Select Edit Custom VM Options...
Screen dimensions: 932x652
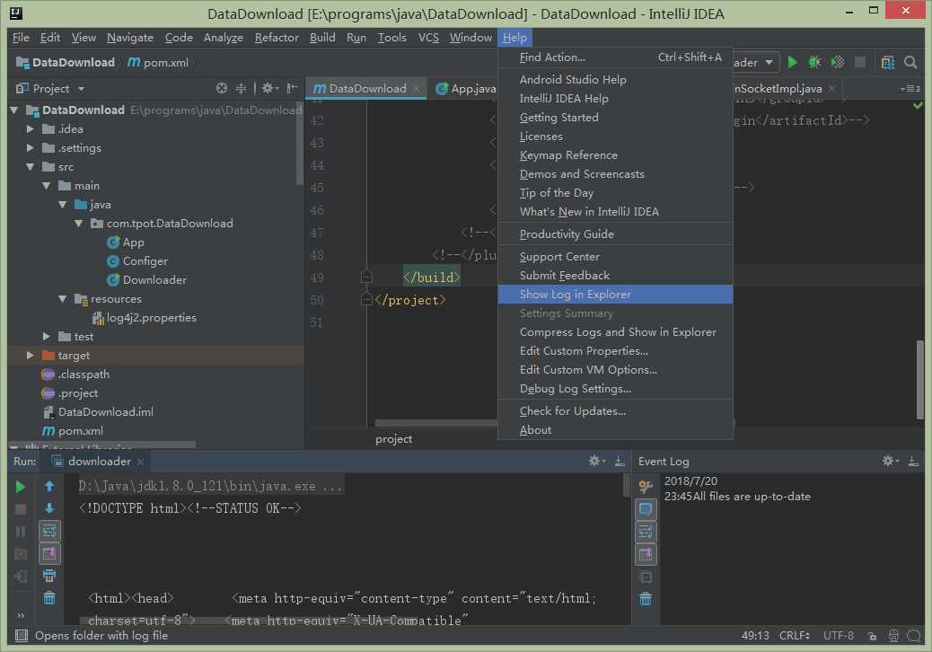(x=615, y=370)
